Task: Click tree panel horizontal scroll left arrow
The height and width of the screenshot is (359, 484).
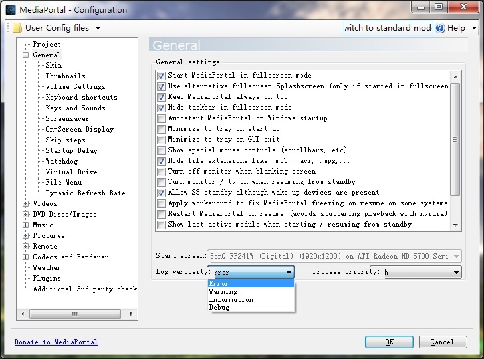Action: pyautogui.click(x=23, y=314)
